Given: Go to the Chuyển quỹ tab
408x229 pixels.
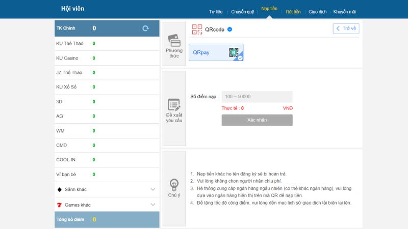Looking at the screenshot, I should point(242,12).
